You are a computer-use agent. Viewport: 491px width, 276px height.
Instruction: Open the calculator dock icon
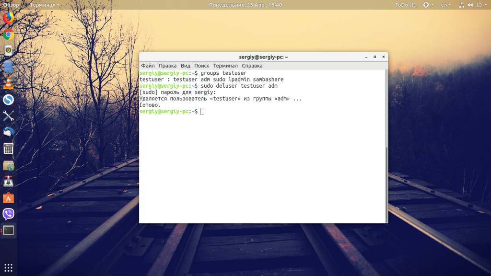tap(9, 149)
